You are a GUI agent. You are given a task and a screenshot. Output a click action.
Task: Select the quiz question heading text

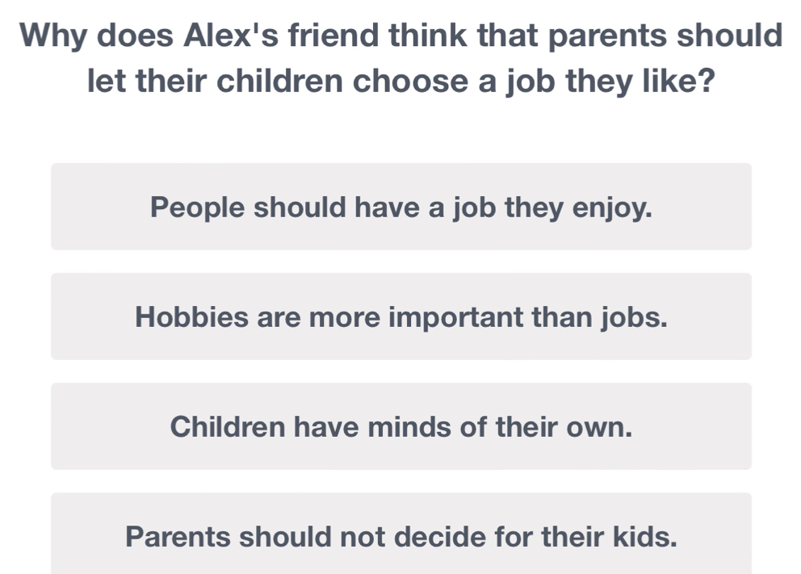pyautogui.click(x=400, y=57)
